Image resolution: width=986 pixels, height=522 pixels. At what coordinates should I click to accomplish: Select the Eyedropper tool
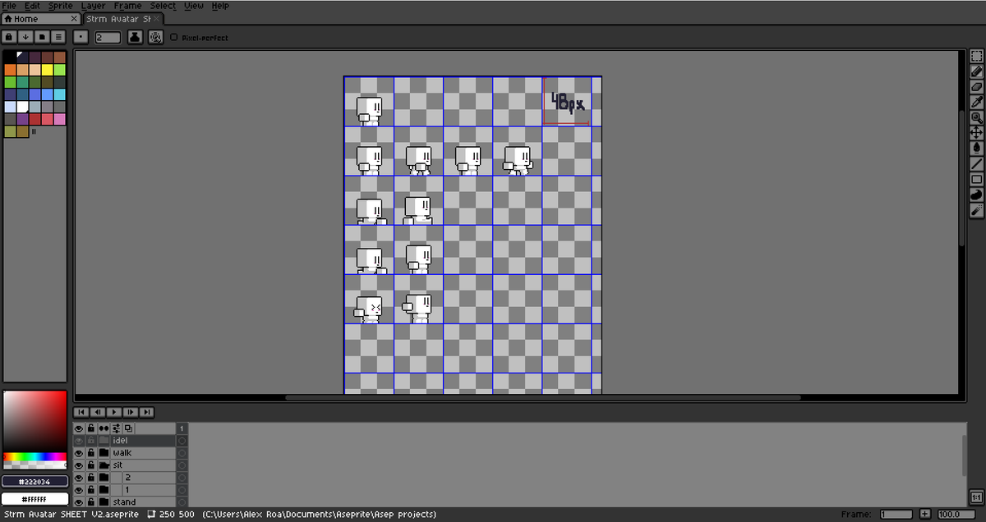pyautogui.click(x=976, y=103)
